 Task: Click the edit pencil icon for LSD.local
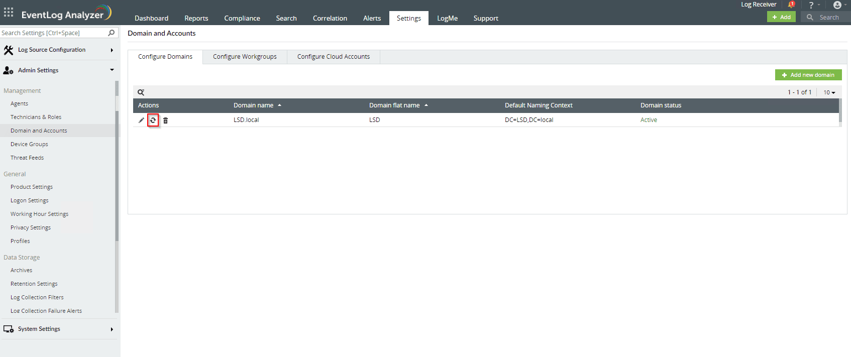pyautogui.click(x=141, y=121)
